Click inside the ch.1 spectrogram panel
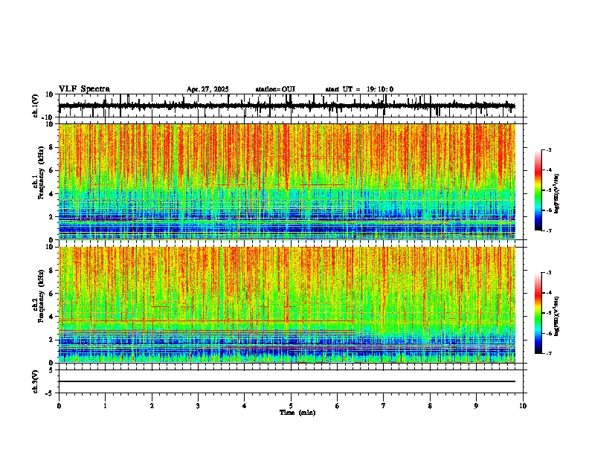 (x=286, y=181)
